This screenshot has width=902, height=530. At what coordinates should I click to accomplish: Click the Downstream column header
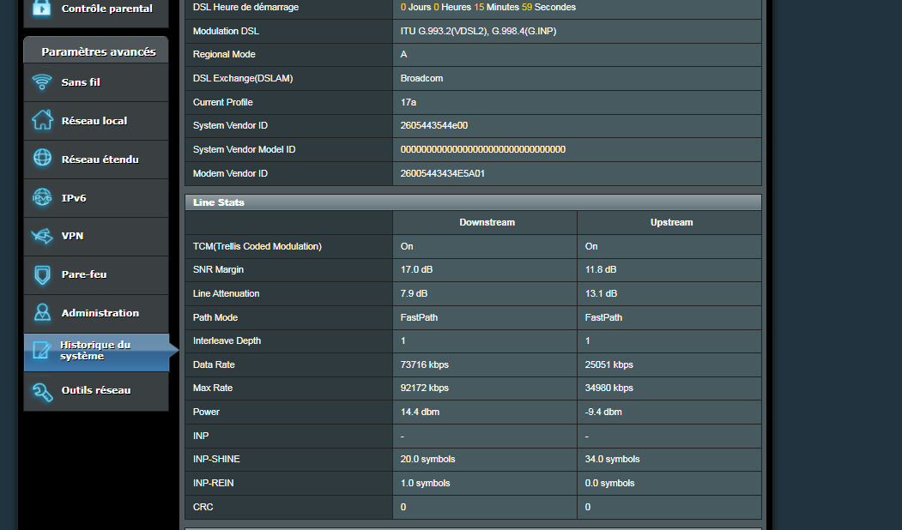point(487,222)
